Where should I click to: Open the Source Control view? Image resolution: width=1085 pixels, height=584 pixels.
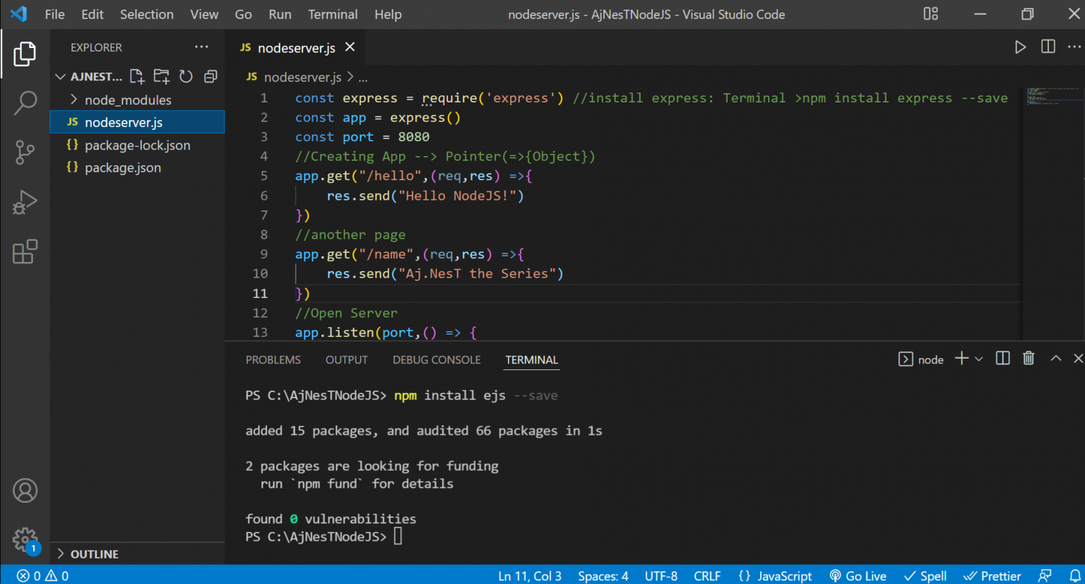point(25,153)
